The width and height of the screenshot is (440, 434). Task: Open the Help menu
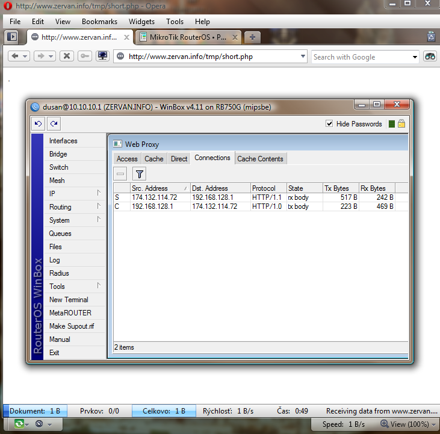(x=202, y=22)
